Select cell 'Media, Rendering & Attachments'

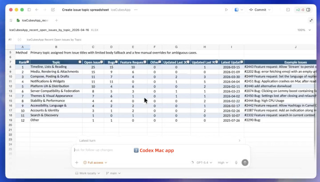pyautogui.click(x=56, y=72)
